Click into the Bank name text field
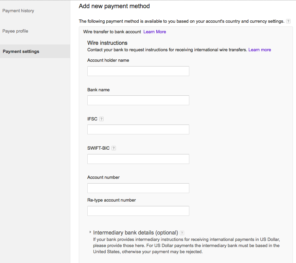Screen dimensions: 296x263 (138, 100)
